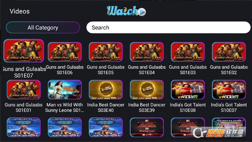Play Guns and Gulaabs S01E03 thumbnail
This screenshot has width=252, height=142.
(188, 52)
